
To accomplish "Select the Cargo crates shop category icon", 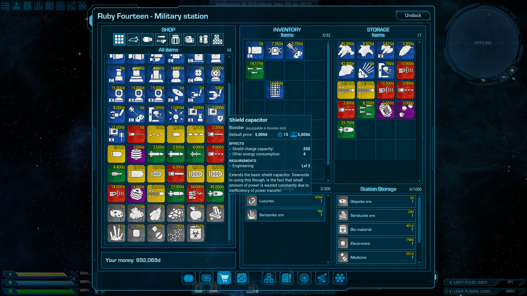I will [217, 39].
